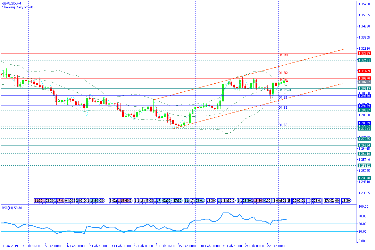Click the 1.23595 price axis value

point(364,193)
